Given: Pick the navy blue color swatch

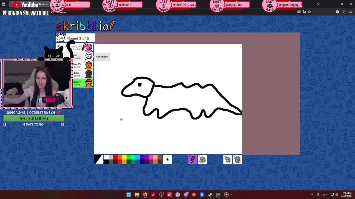Looking at the screenshot, I should coord(142,162).
